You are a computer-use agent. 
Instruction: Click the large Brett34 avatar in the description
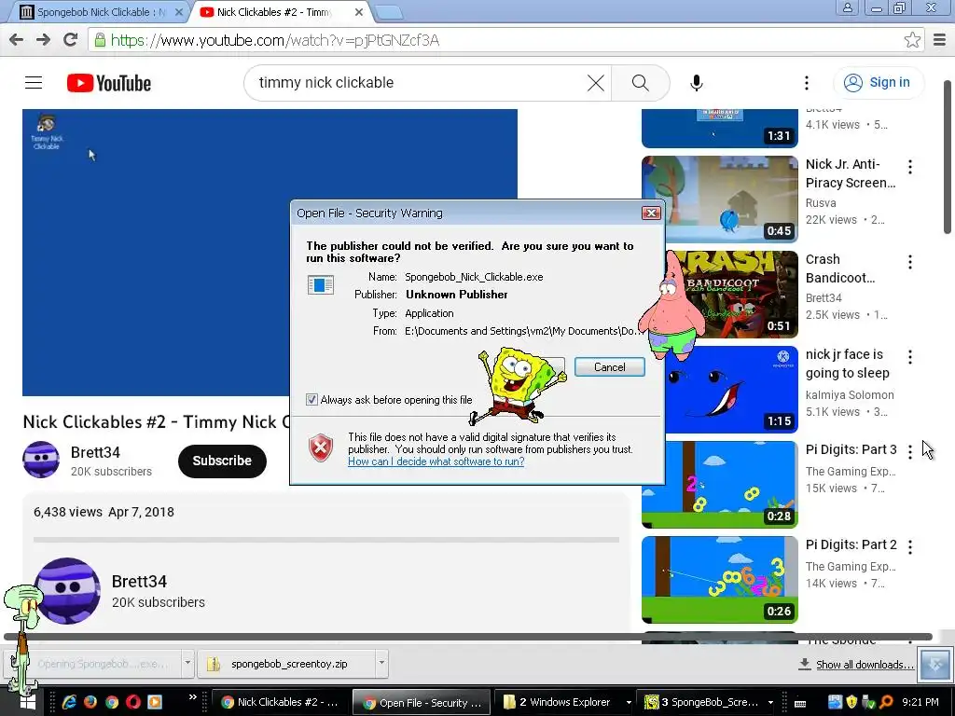pyautogui.click(x=67, y=590)
